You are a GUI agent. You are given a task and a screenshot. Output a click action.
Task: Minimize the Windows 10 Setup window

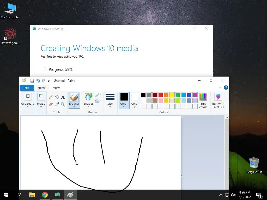coord(183,29)
